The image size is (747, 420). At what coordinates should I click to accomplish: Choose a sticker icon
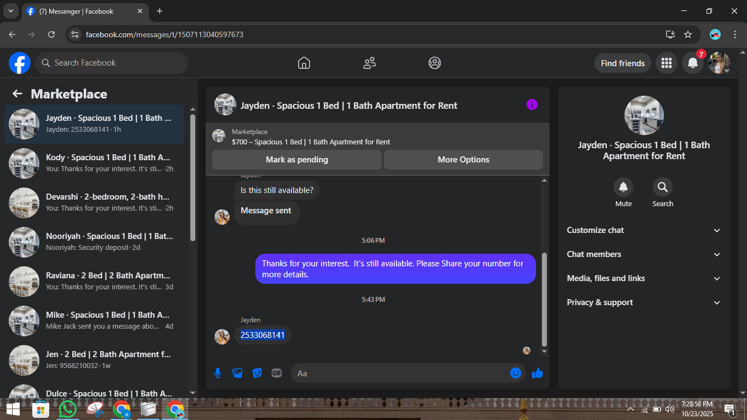(257, 373)
